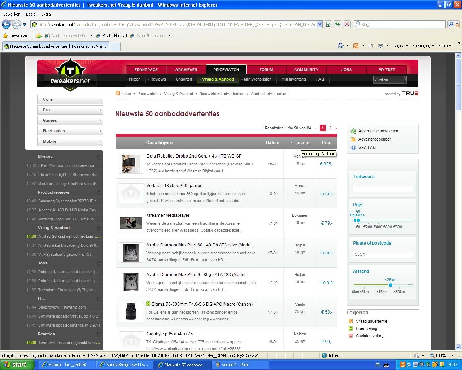Click the Plaats of postcode field

(x=383, y=254)
